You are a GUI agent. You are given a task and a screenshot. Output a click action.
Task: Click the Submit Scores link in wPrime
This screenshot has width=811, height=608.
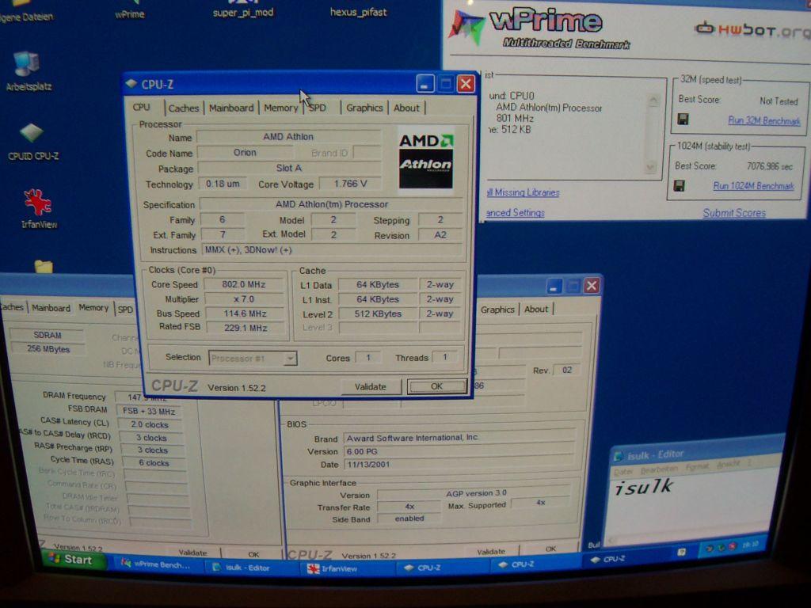(734, 213)
